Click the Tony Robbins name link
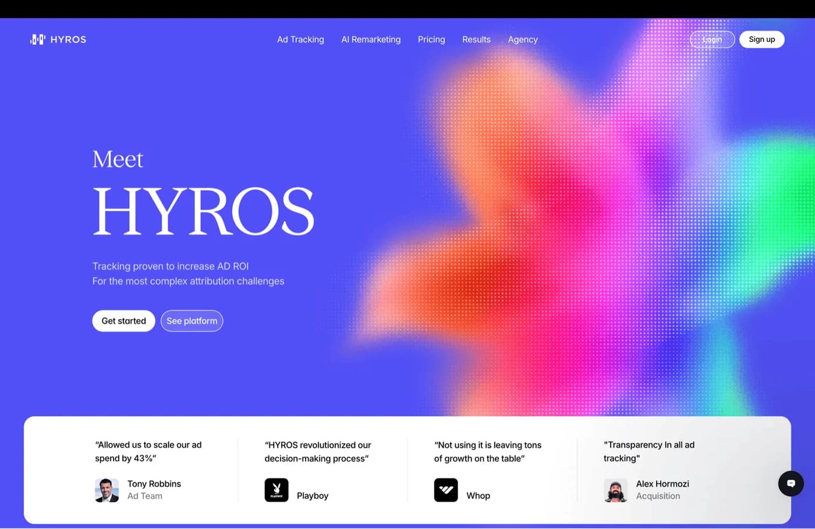Screen dimensions: 815x529 click(154, 484)
